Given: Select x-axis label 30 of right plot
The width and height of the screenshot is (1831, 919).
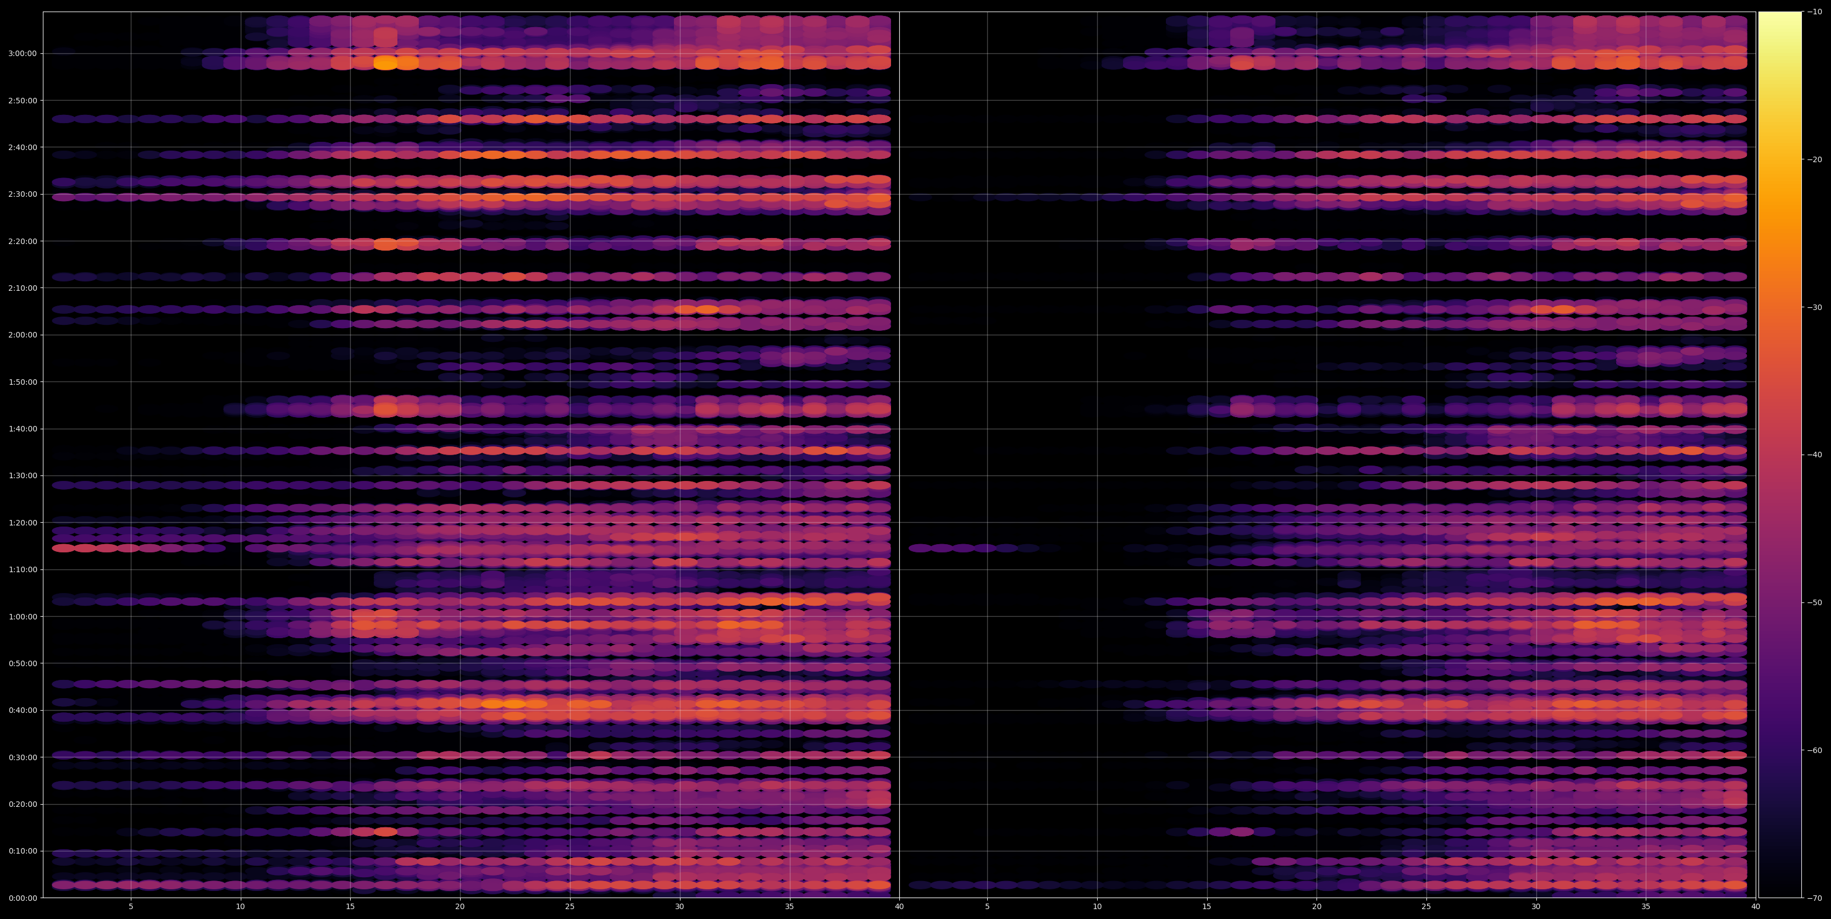Looking at the screenshot, I should click(x=1536, y=907).
